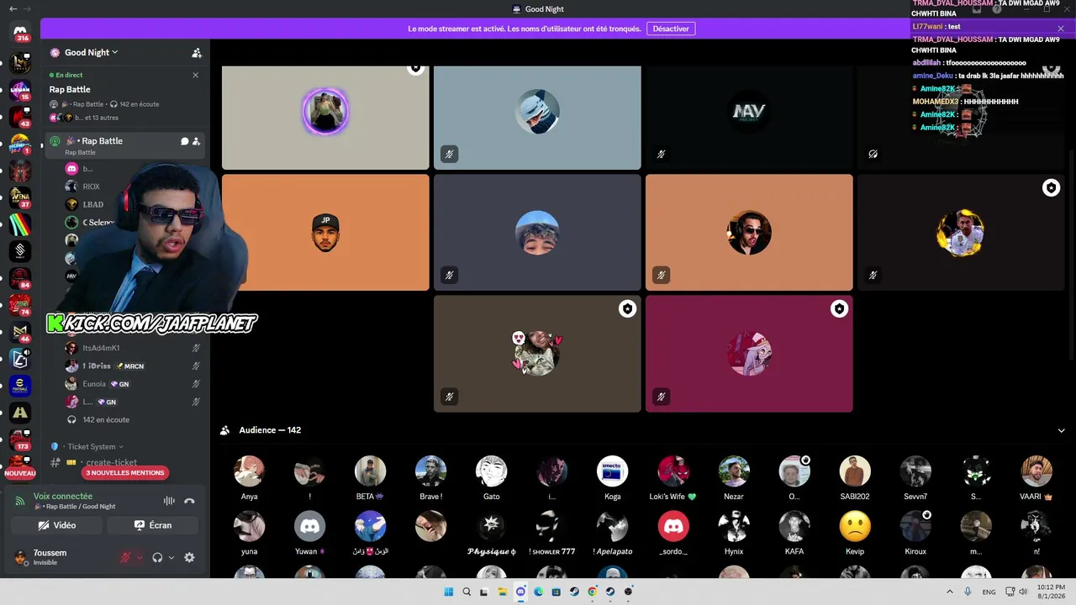Click the ENG language indicator
The width and height of the screenshot is (1076, 605).
click(x=989, y=592)
